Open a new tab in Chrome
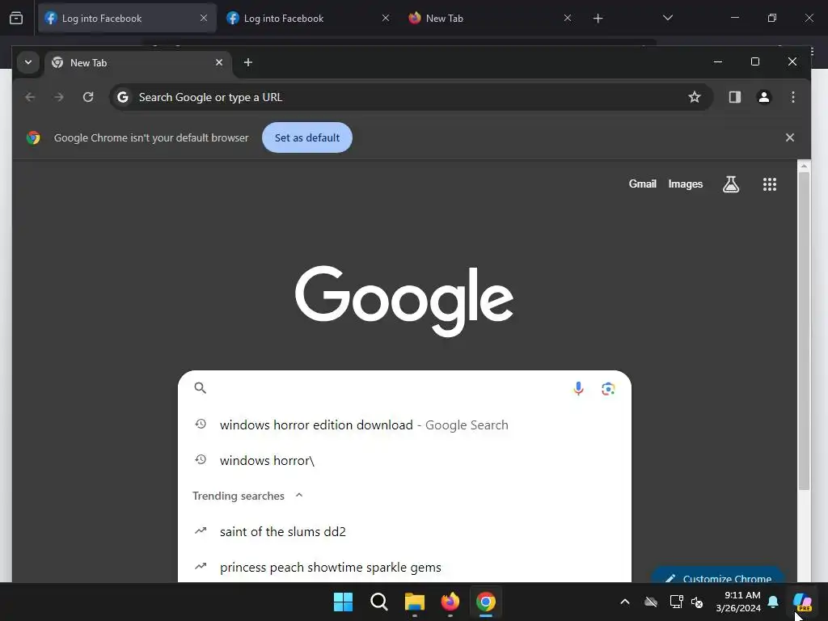Screen dimensions: 828x621 pos(247,62)
